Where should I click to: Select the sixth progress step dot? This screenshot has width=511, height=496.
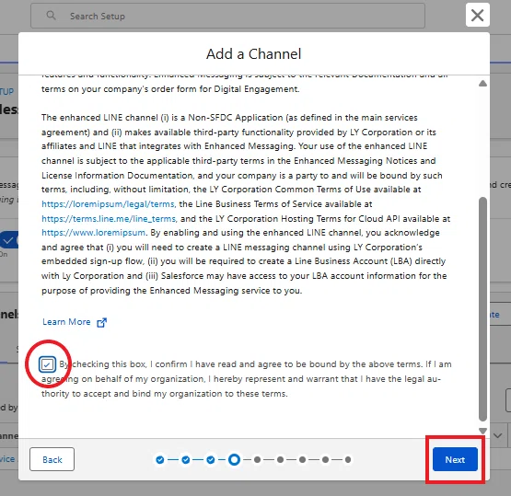[280, 459]
